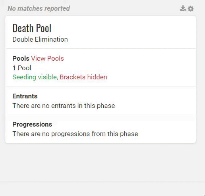Click the word Pool in Death Pool heading
The image size is (205, 196).
(44, 28)
